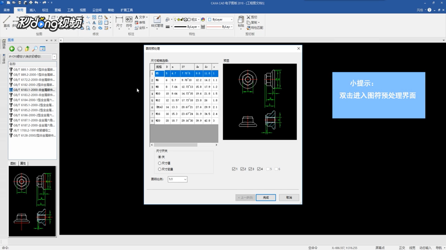Click the nut preview thumbnail in library panel
Viewport: 446px width, 250px height.
32,201
